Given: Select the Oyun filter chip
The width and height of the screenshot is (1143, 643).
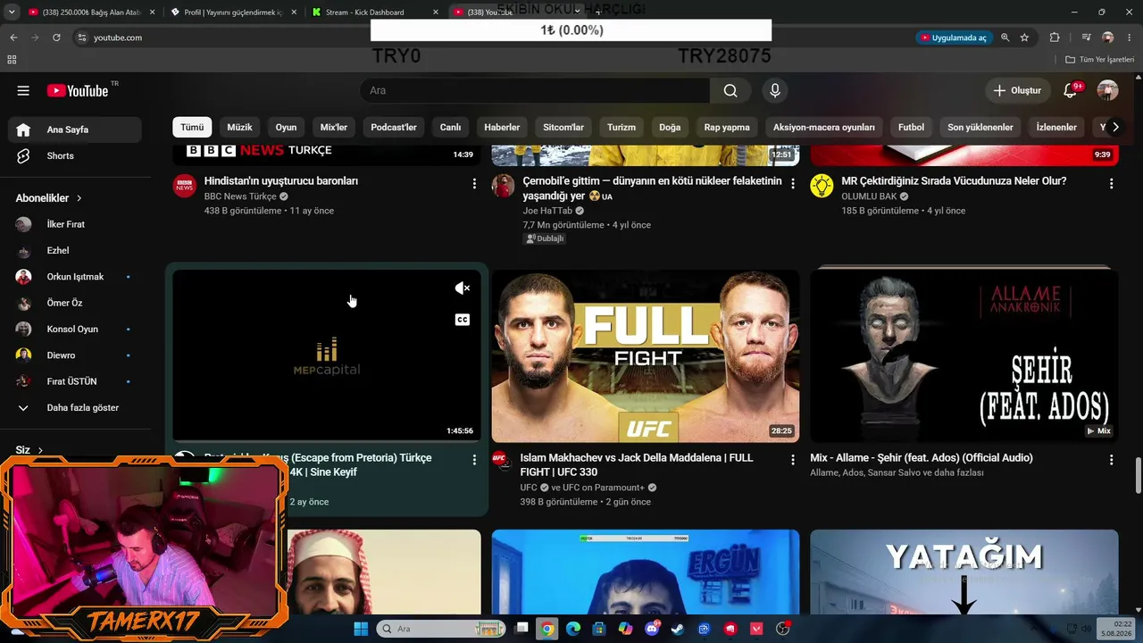Looking at the screenshot, I should pyautogui.click(x=286, y=127).
